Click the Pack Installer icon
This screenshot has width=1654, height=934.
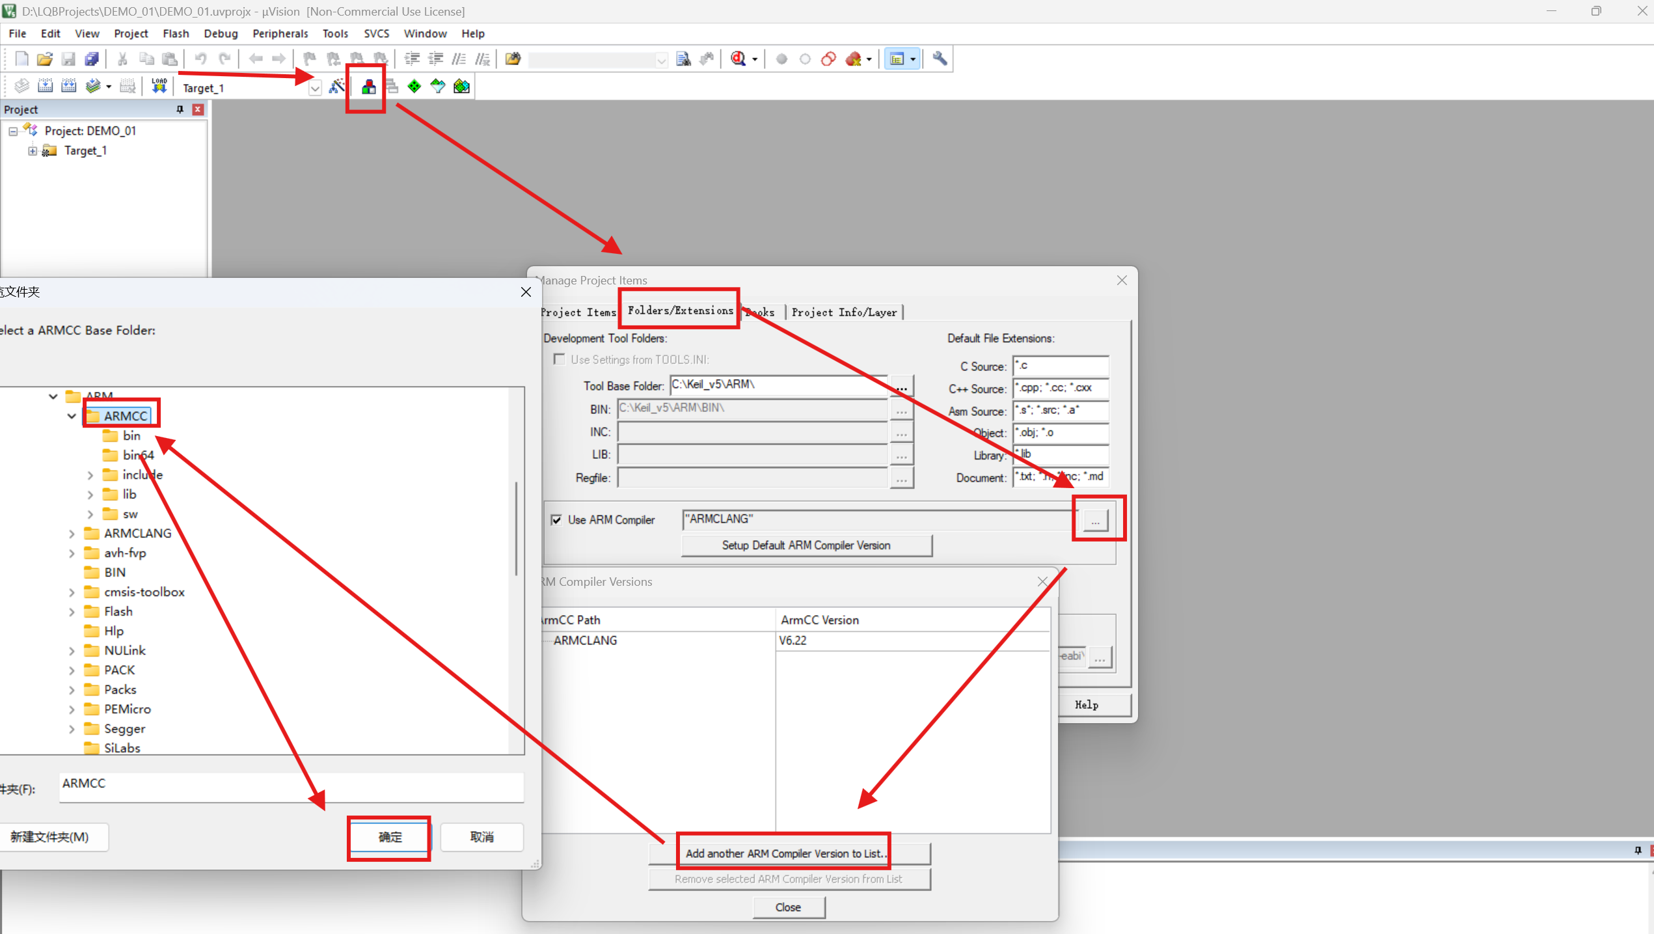click(461, 87)
